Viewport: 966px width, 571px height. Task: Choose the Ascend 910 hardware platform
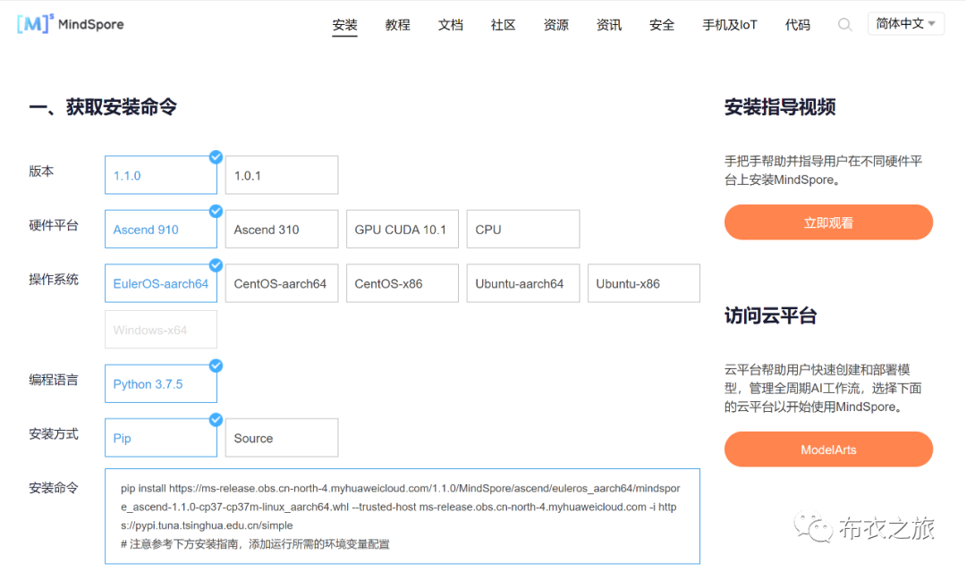coord(161,230)
